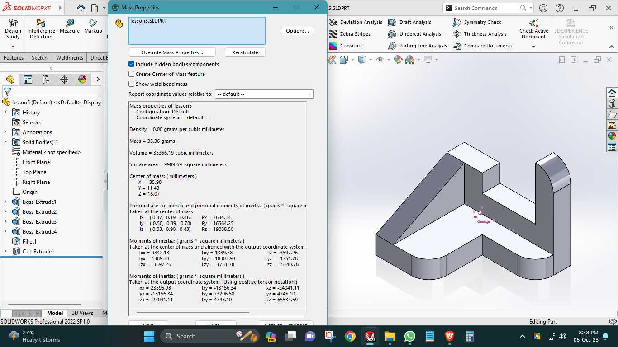Image resolution: width=618 pixels, height=347 pixels.
Task: Go to the SolidWorks Home icon
Action: (x=81, y=8)
